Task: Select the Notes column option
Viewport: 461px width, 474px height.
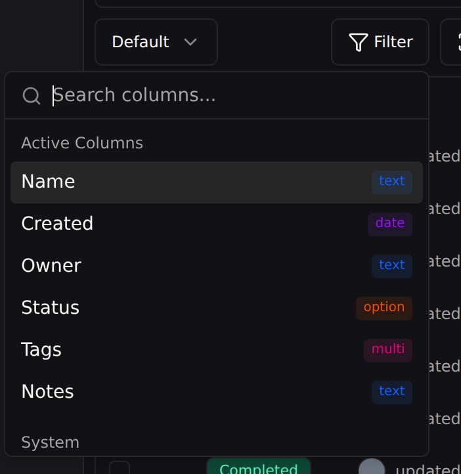Action: (217, 392)
